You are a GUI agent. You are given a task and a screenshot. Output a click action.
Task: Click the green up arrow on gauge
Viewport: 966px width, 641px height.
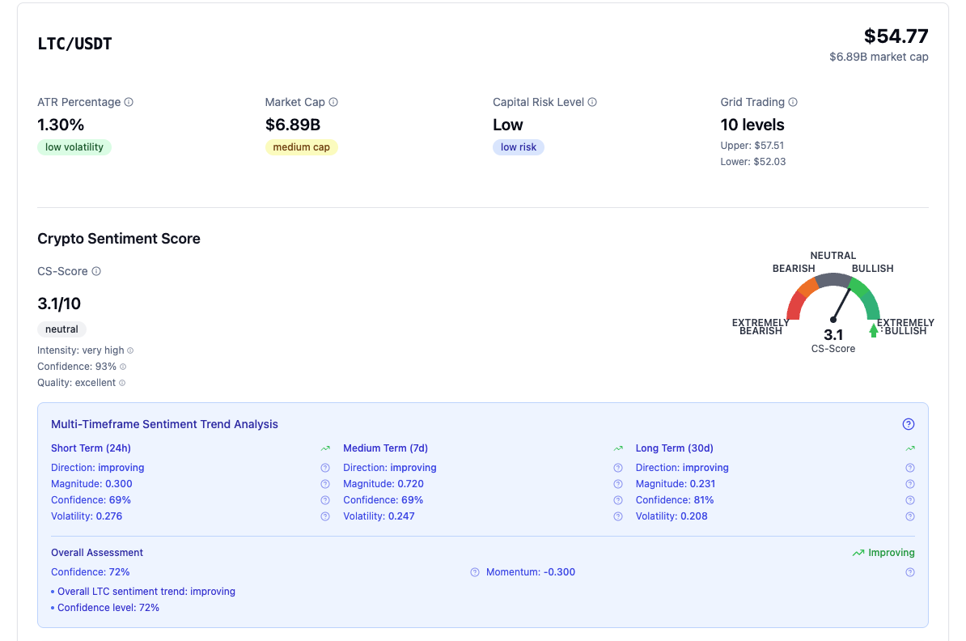click(x=873, y=331)
